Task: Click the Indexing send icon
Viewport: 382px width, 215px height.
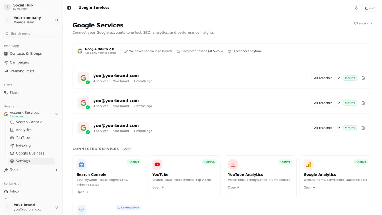Action: pyautogui.click(x=12, y=146)
